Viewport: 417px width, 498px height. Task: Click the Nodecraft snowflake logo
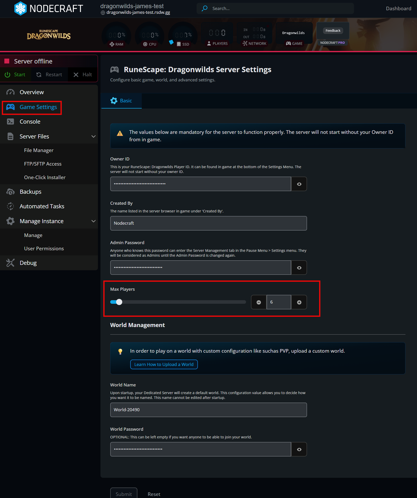20,8
